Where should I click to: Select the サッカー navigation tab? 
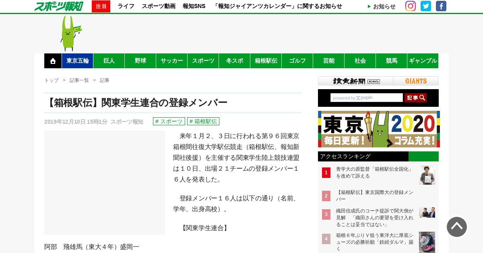click(172, 61)
